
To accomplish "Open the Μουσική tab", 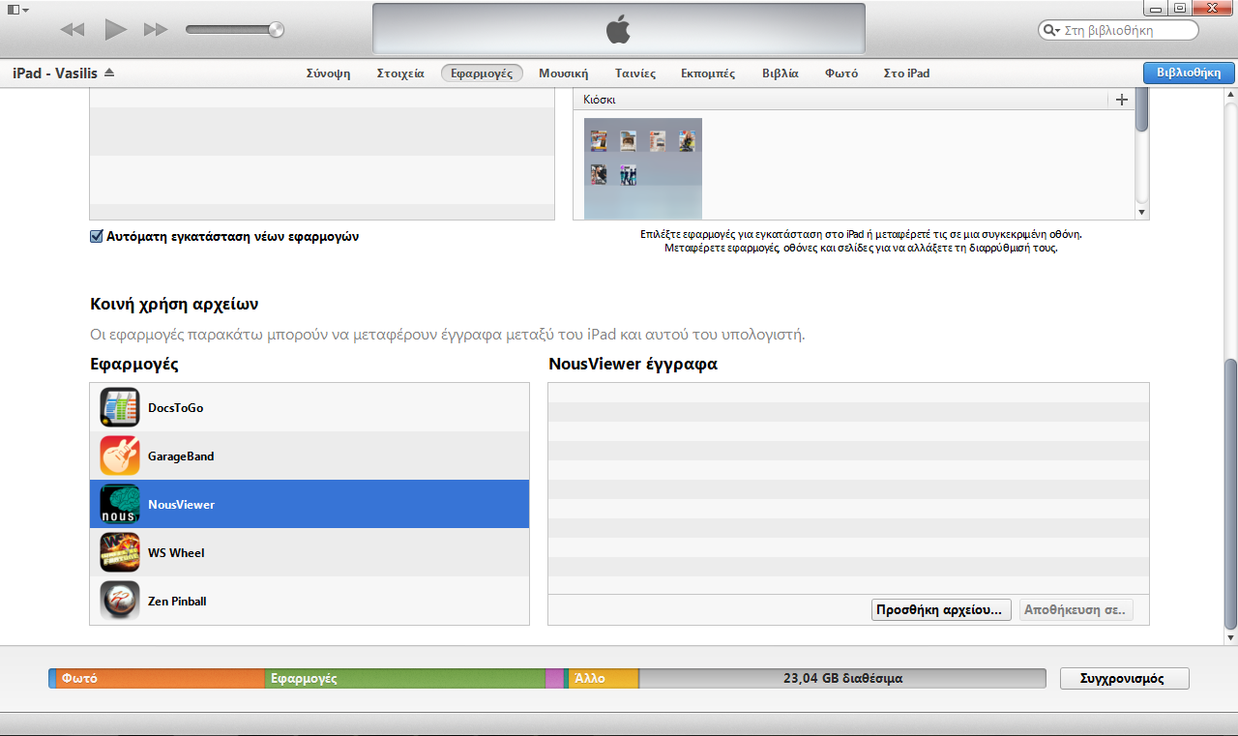I will coord(564,74).
